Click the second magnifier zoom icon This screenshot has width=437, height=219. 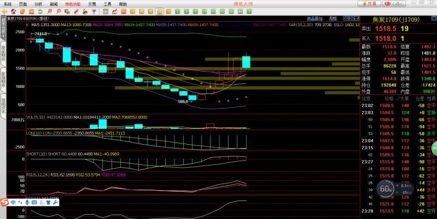click(x=58, y=11)
